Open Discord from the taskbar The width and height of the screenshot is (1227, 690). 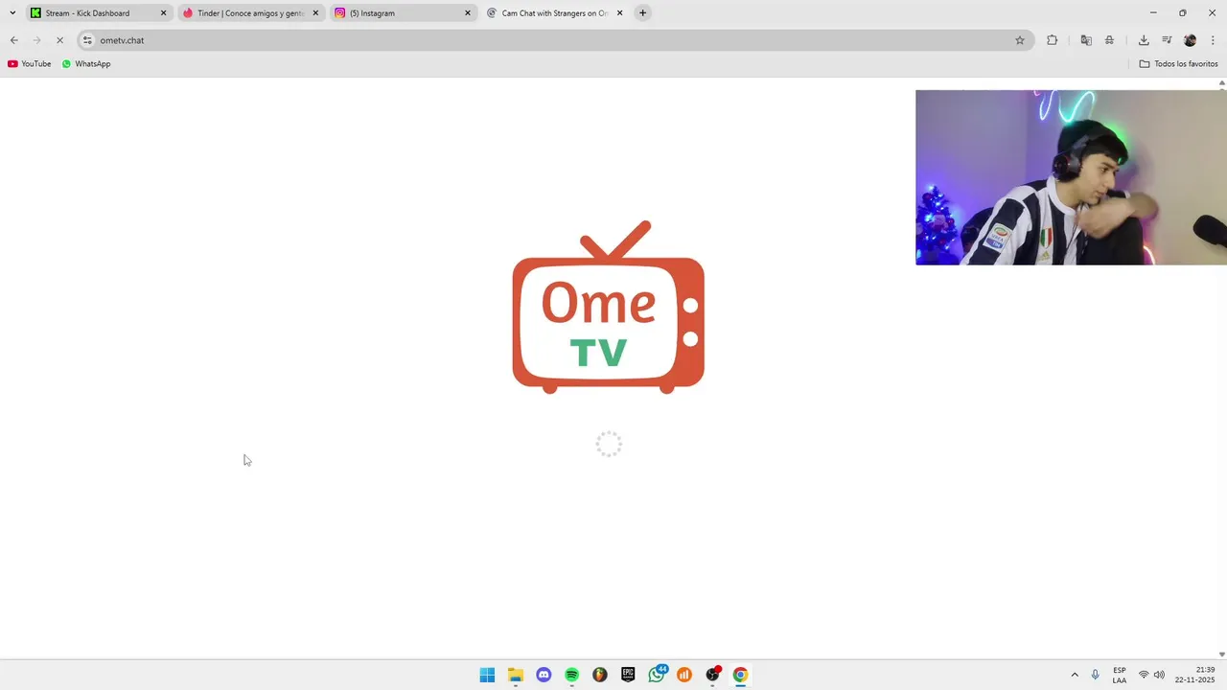click(544, 675)
